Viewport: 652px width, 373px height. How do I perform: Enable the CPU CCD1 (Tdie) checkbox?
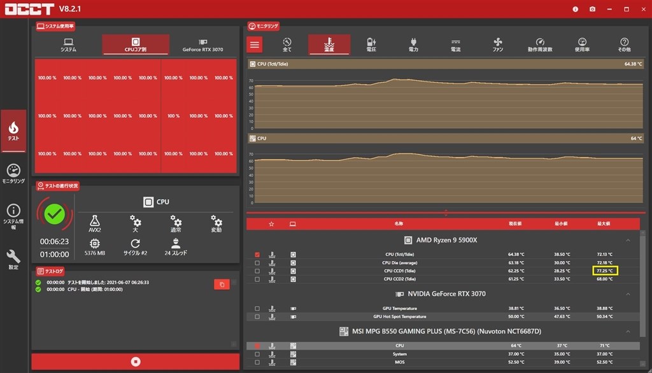[257, 271]
